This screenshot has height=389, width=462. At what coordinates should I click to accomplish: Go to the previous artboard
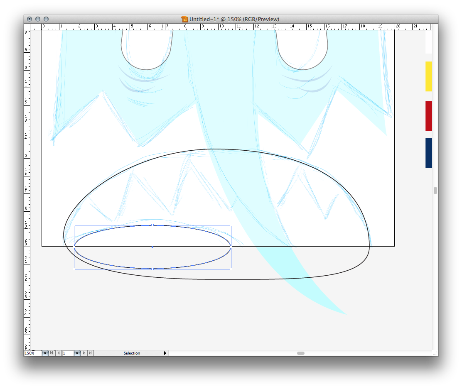tap(59, 353)
